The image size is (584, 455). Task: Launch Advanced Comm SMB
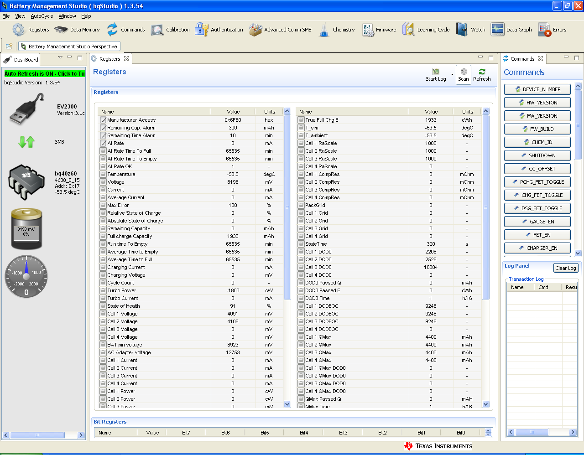(x=280, y=30)
